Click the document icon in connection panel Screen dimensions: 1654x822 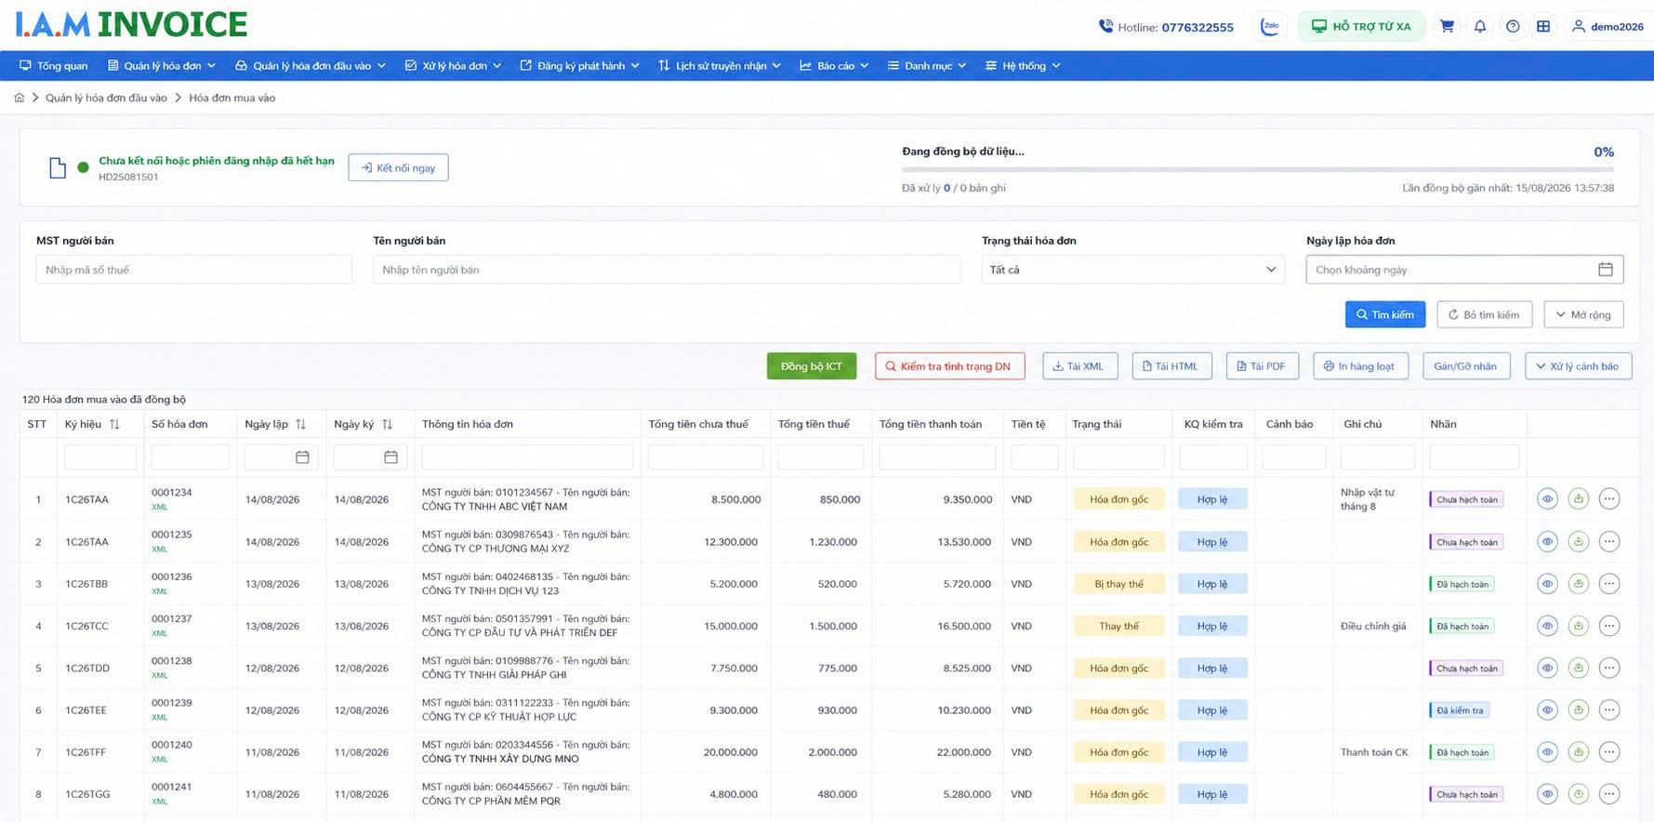pyautogui.click(x=58, y=168)
